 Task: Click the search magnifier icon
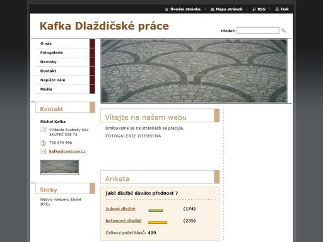[x=283, y=31]
